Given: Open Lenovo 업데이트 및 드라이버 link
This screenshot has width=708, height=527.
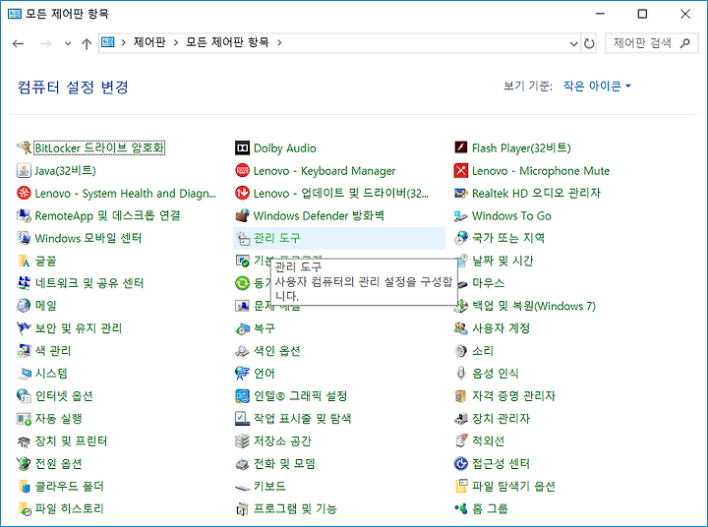Looking at the screenshot, I should pyautogui.click(x=341, y=193).
